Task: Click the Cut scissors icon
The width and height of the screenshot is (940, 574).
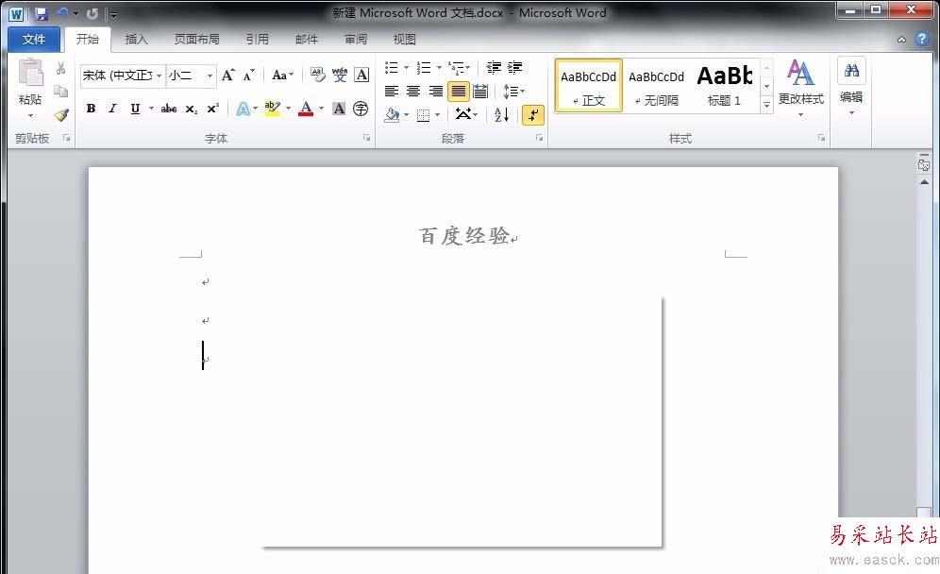Action: click(60, 68)
